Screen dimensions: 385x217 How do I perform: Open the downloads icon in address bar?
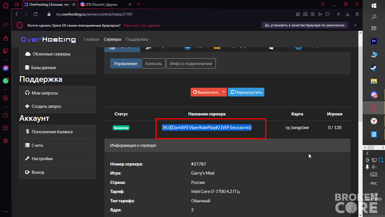tap(348, 14)
